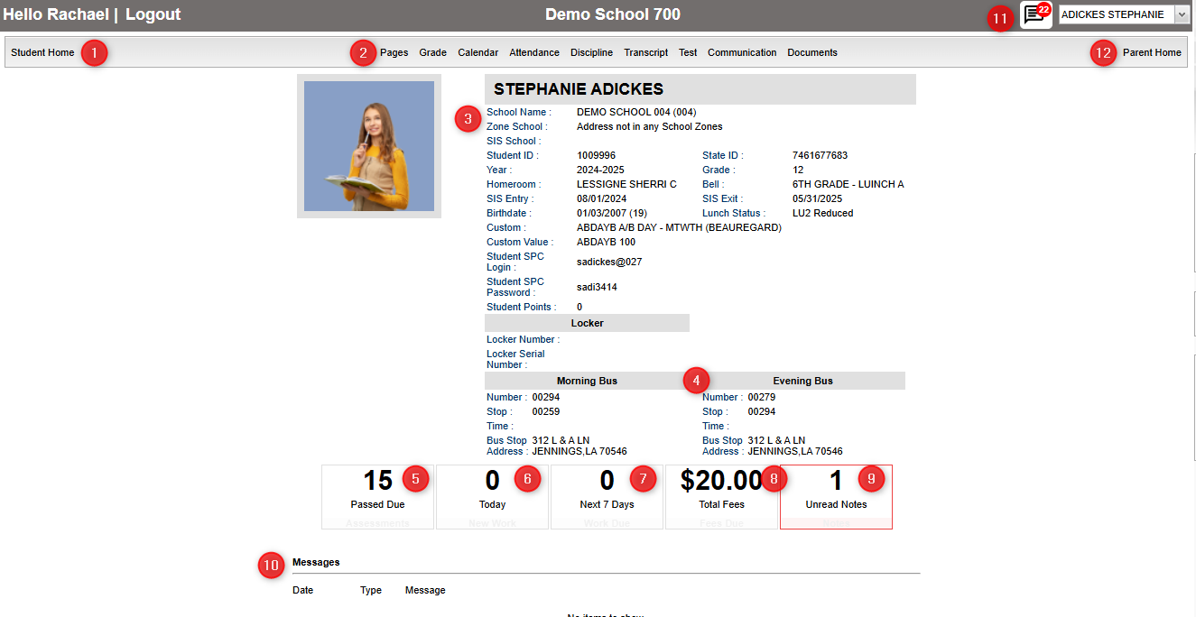Click the Evening Bus header
Screen dimensions: 1196x617
tap(802, 381)
